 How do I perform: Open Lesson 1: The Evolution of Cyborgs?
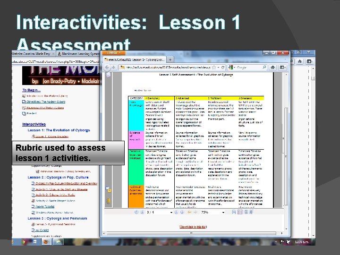[x=59, y=130]
